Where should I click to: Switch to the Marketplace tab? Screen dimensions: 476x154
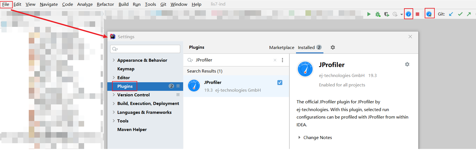click(282, 47)
